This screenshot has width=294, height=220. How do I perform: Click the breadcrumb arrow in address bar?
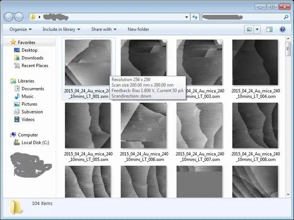pos(39,17)
